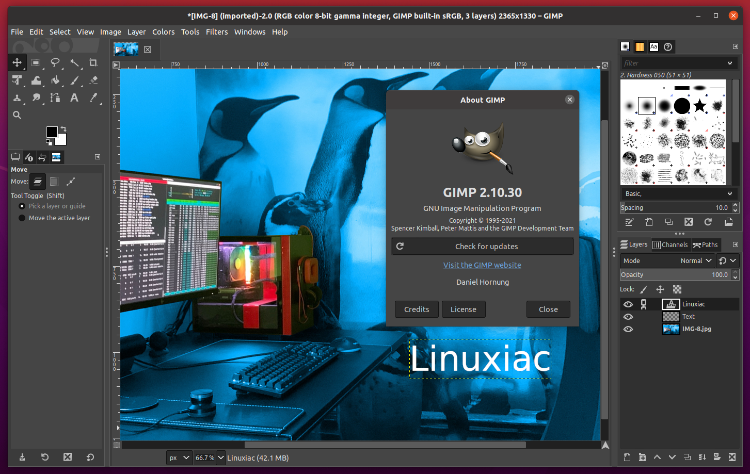This screenshot has height=474, width=750.
Task: Open the Filters menu
Action: 217,32
